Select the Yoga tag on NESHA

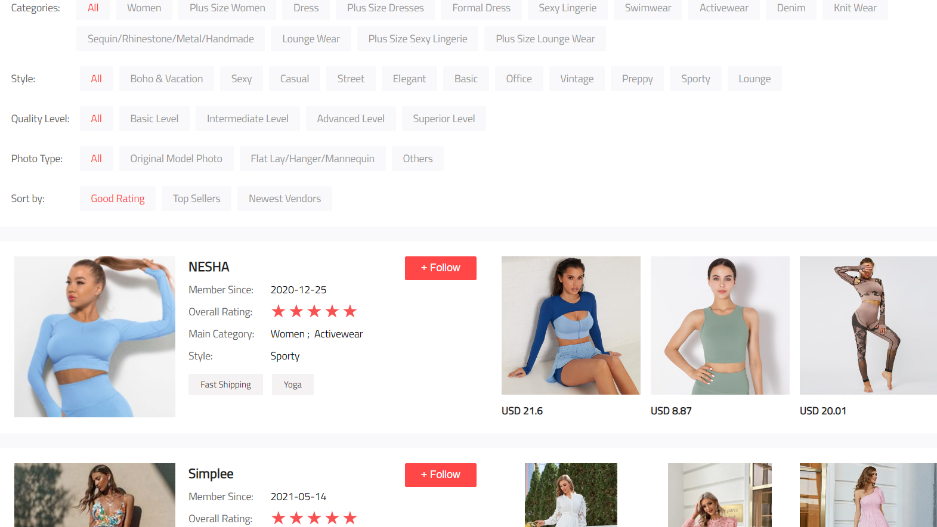tap(292, 385)
